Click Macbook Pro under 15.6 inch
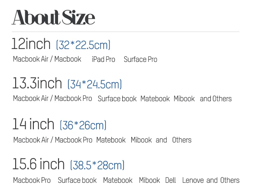This screenshot has height=196, width=258. [x=32, y=180]
